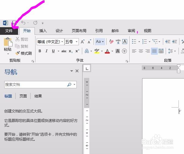This screenshot has height=154, width=184.
Task: Switch to the 插入 tab
Action: pyautogui.click(x=43, y=31)
